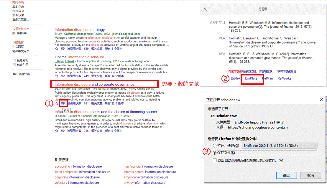Select the 'Open with' radio button
The image size is (327, 188).
click(x=214, y=146)
